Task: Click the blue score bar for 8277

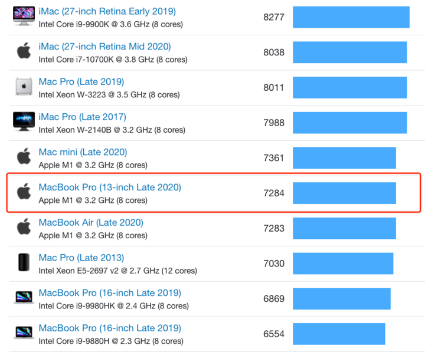Action: [351, 17]
